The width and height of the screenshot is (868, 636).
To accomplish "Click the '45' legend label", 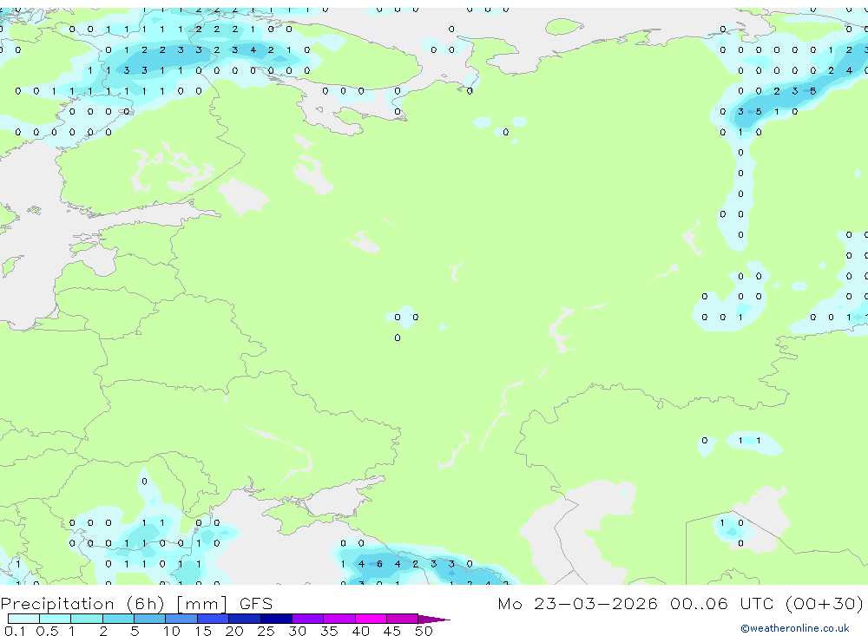I will [392, 631].
